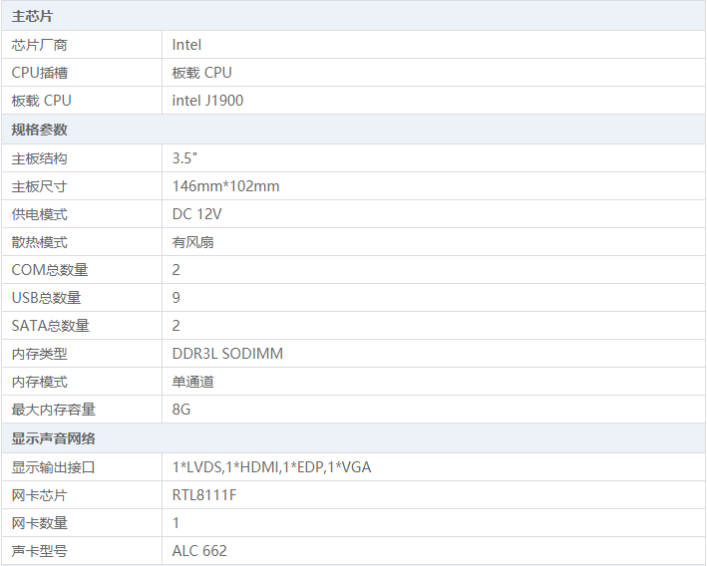The width and height of the screenshot is (707, 566).
Task: Select the 3.5" board structure value
Action: [184, 158]
